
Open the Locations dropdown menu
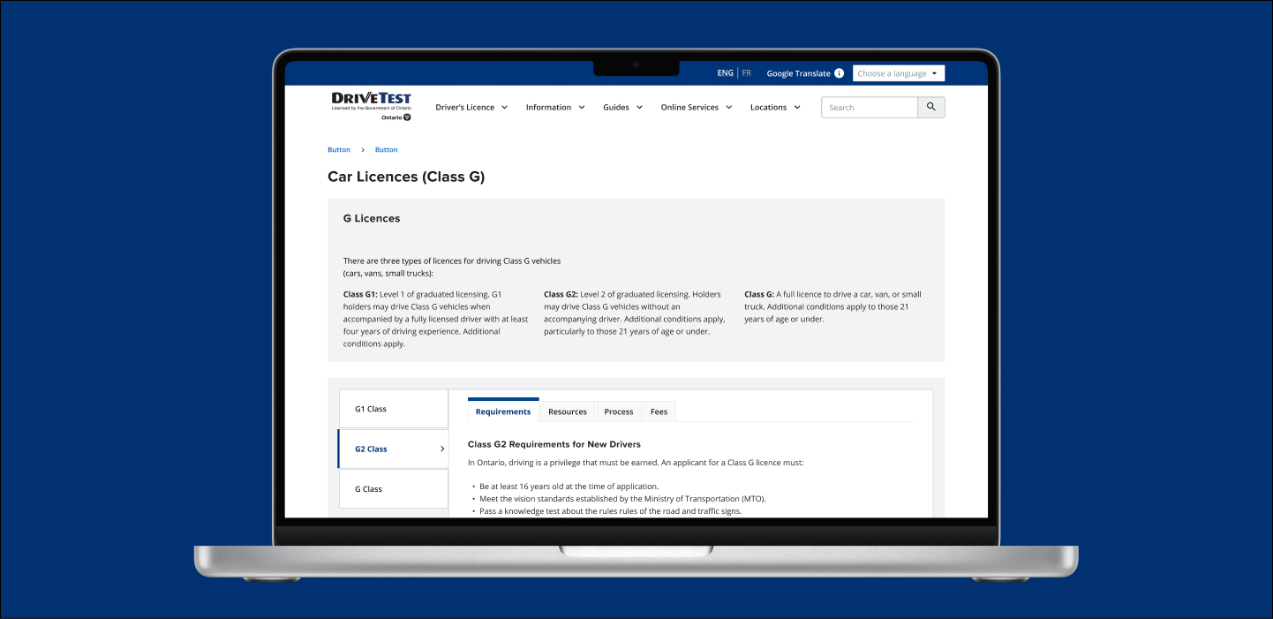775,108
